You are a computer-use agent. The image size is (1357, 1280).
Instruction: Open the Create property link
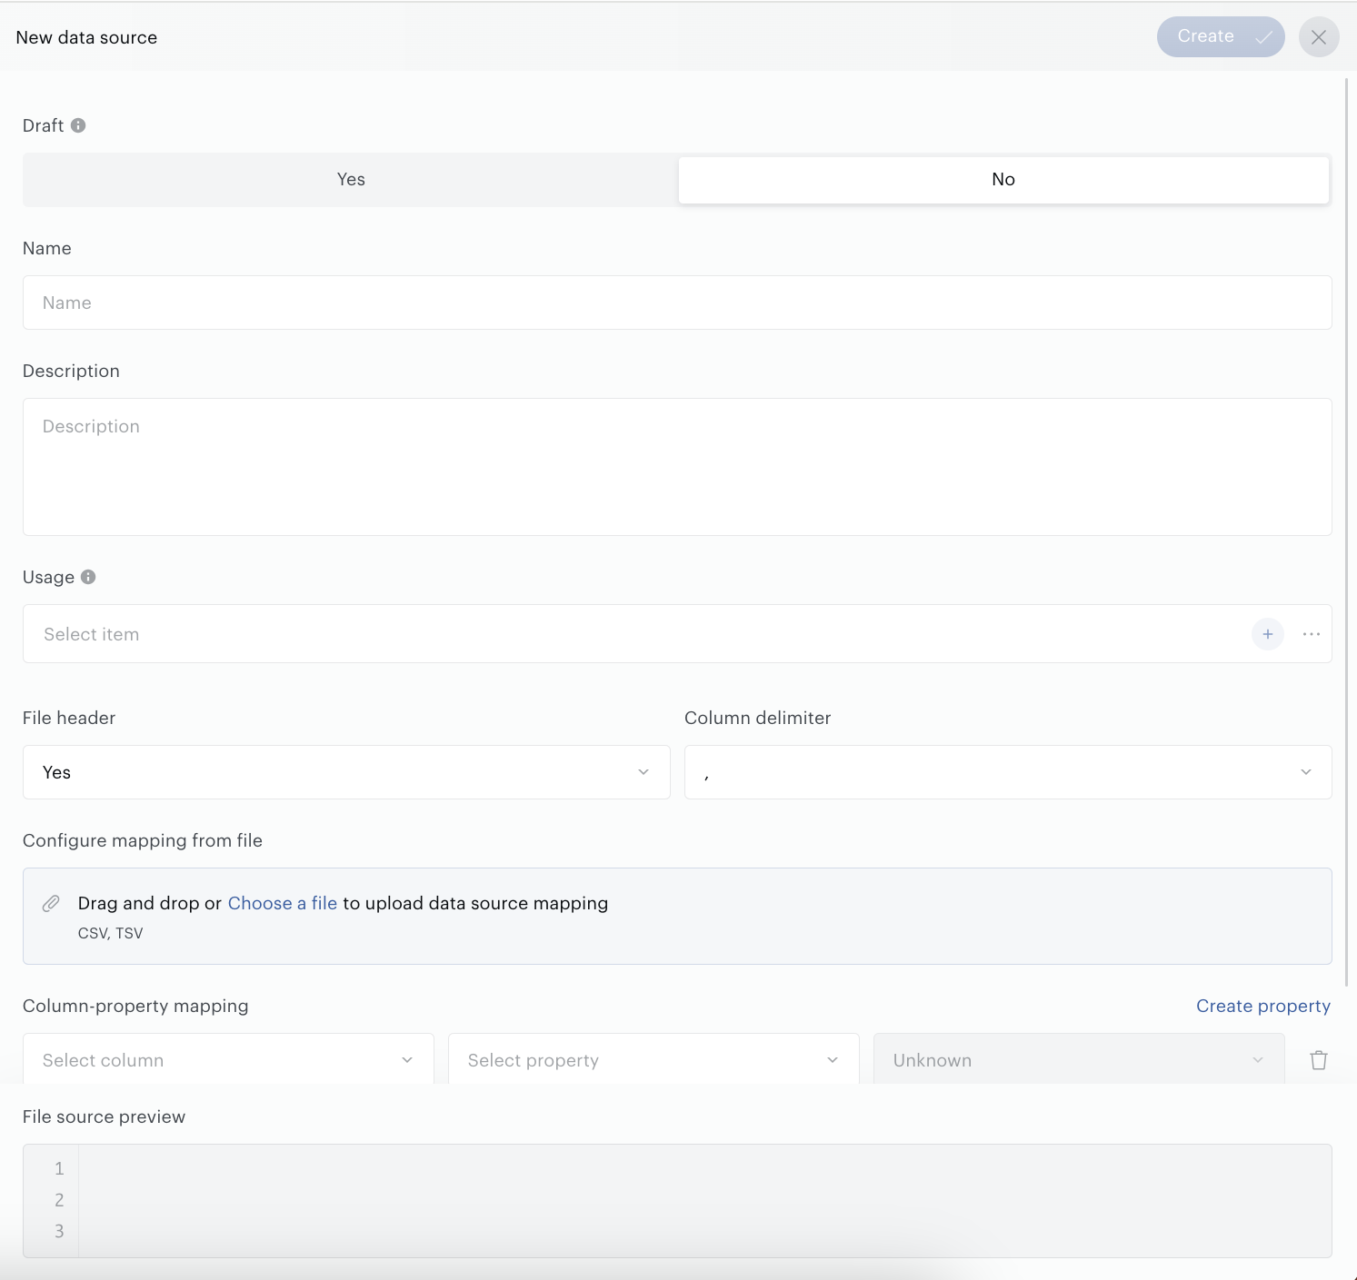pos(1263,1006)
